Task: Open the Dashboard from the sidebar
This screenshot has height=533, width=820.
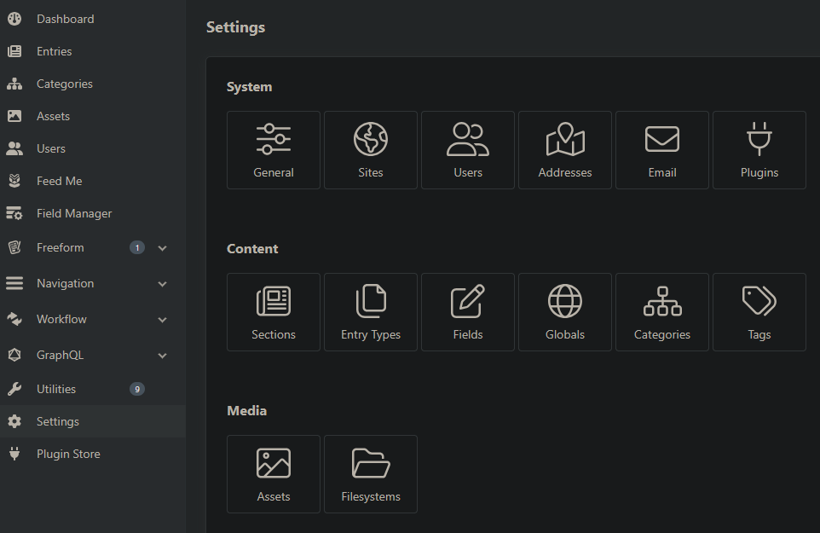Action: coord(66,19)
